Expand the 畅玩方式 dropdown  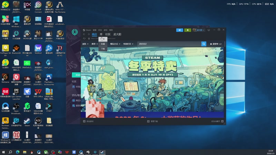pos(115,44)
